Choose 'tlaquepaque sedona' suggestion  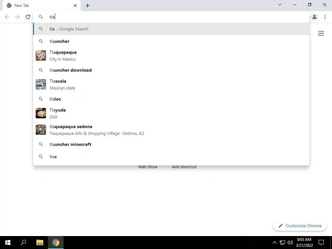(171, 130)
